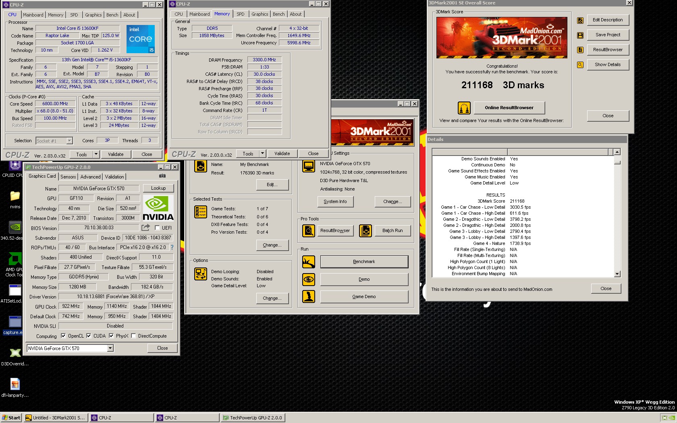The width and height of the screenshot is (677, 423).
Task: Click the Benchmark run icon in 3DMark2001
Action: [x=309, y=262]
